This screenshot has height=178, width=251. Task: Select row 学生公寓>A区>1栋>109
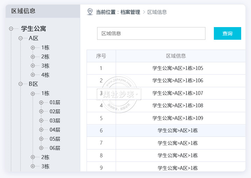(178, 118)
